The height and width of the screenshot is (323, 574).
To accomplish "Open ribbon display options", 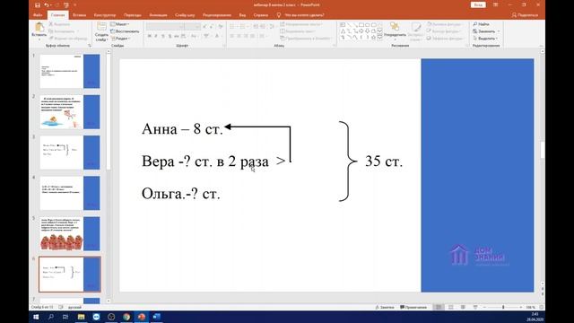I will point(495,4).
